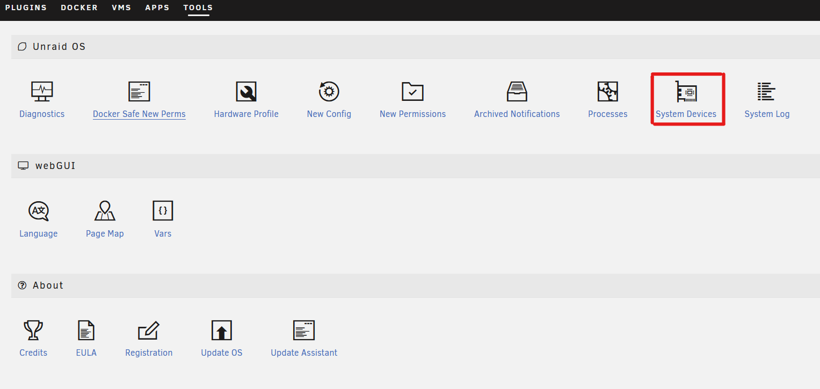Viewport: 820px width, 389px height.
Task: Click the Hardware Profile text link
Action: click(x=246, y=114)
